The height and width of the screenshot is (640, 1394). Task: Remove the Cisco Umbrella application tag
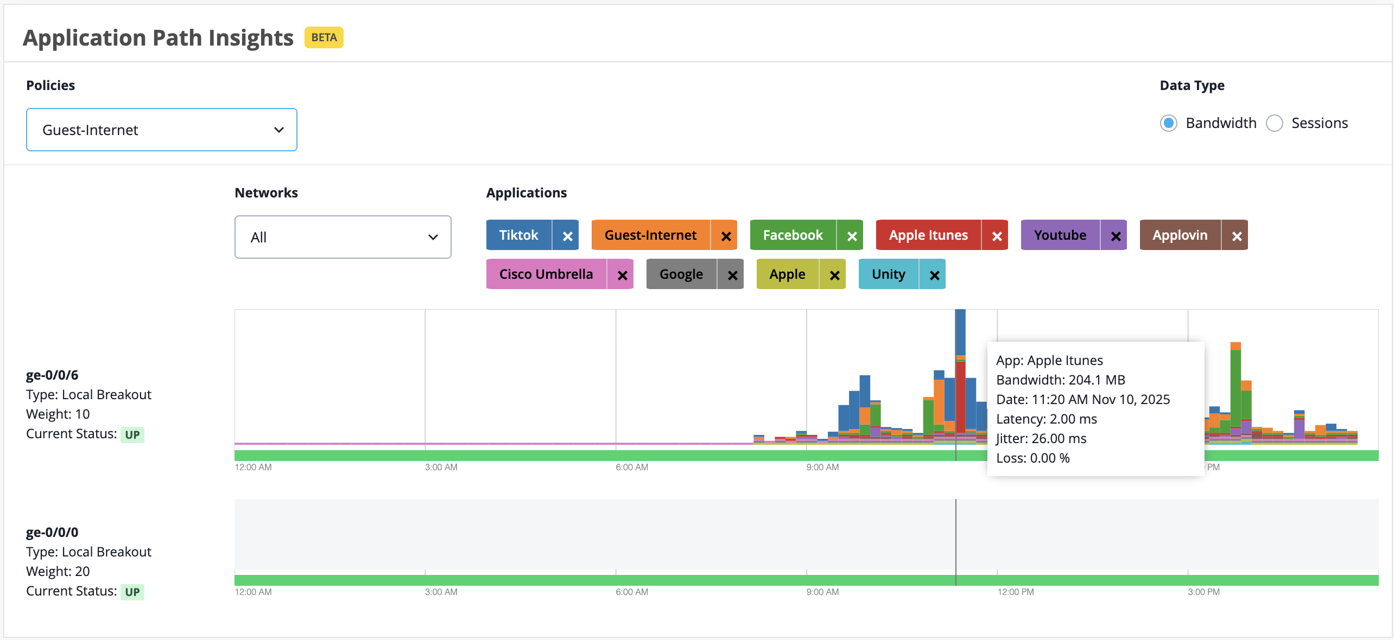click(x=622, y=275)
